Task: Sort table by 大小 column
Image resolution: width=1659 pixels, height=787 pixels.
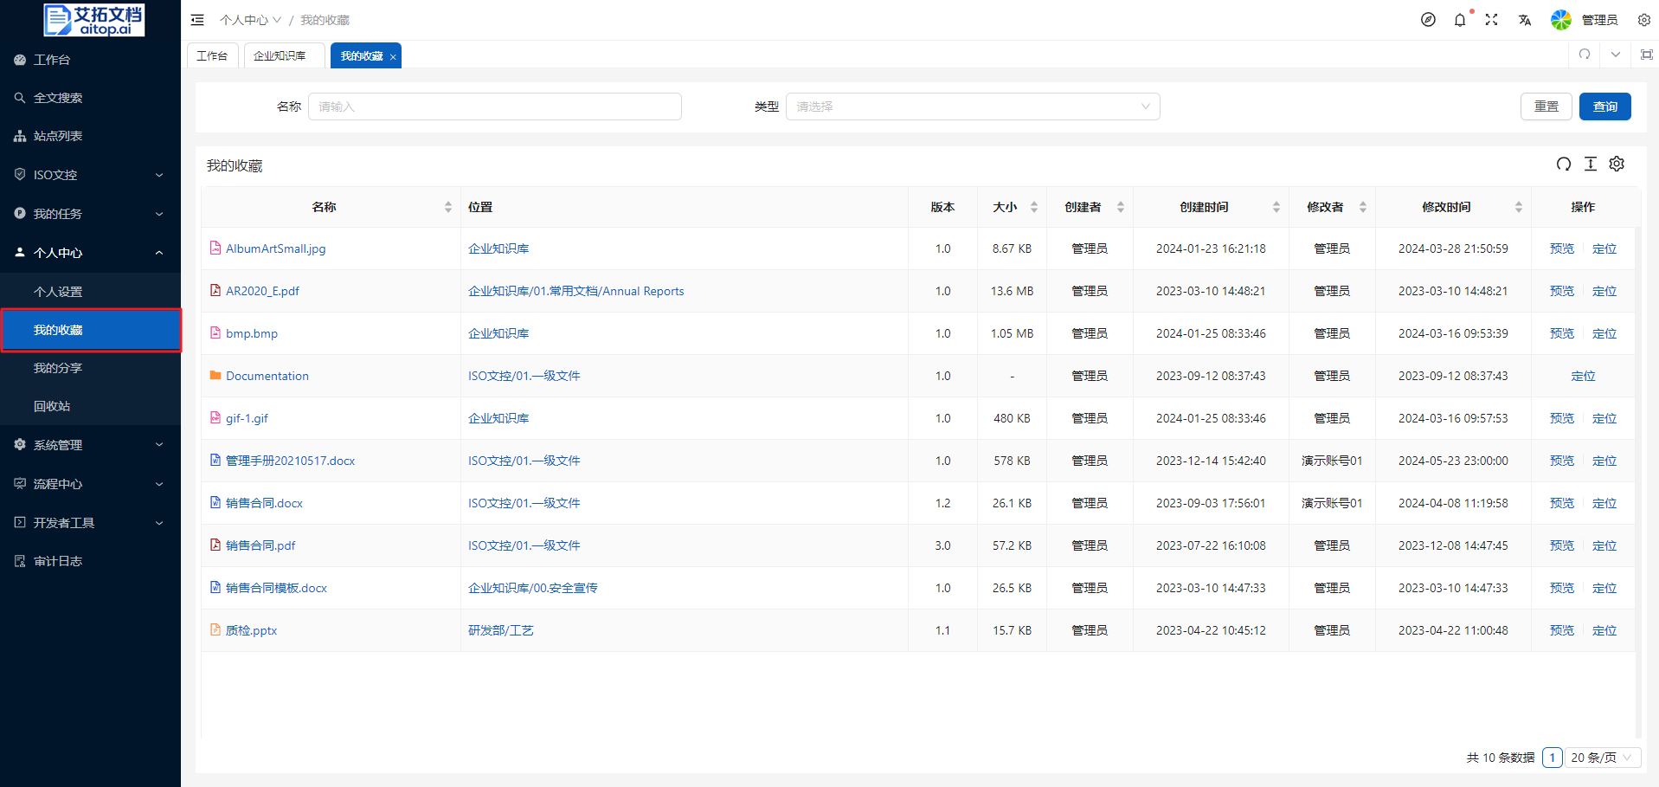Action: pyautogui.click(x=1033, y=207)
